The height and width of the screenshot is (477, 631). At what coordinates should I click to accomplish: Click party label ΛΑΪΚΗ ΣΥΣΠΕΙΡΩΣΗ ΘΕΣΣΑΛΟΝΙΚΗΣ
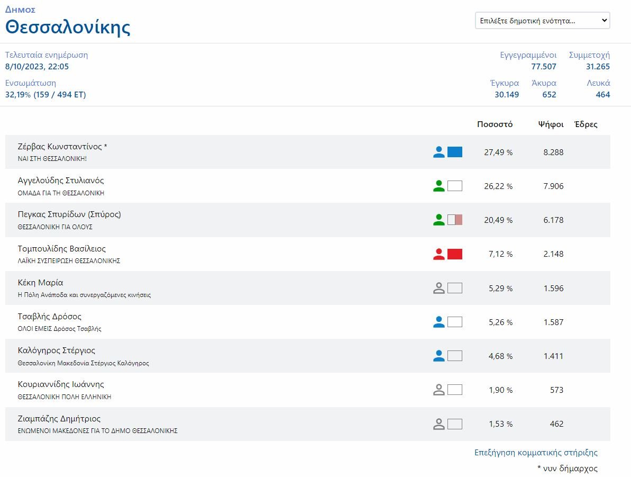pyautogui.click(x=69, y=260)
